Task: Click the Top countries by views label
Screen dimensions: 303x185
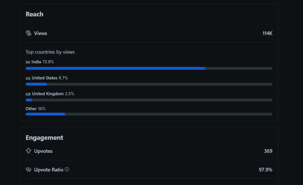Action: (50, 52)
